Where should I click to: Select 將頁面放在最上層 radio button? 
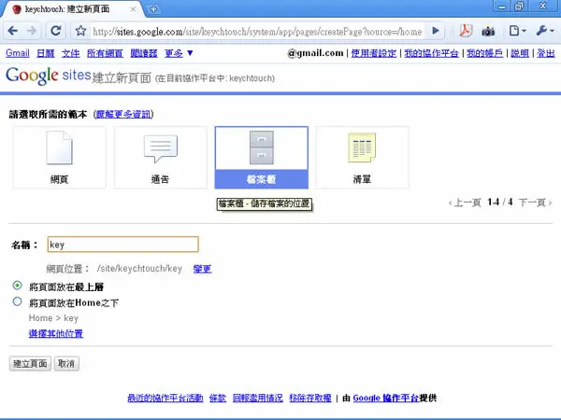point(17,286)
